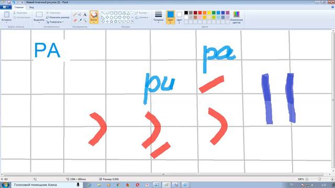Viewport: 335px width, 188px height.
Task: Pick the Down arrow shape
Action: 103,21
